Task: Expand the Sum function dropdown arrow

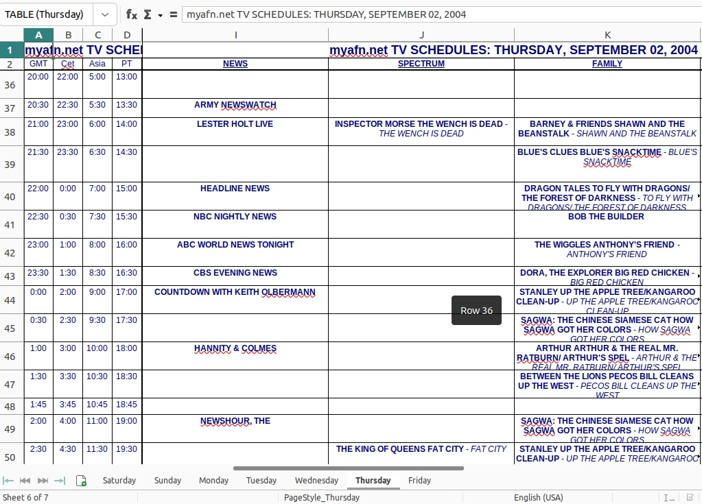Action: (160, 15)
